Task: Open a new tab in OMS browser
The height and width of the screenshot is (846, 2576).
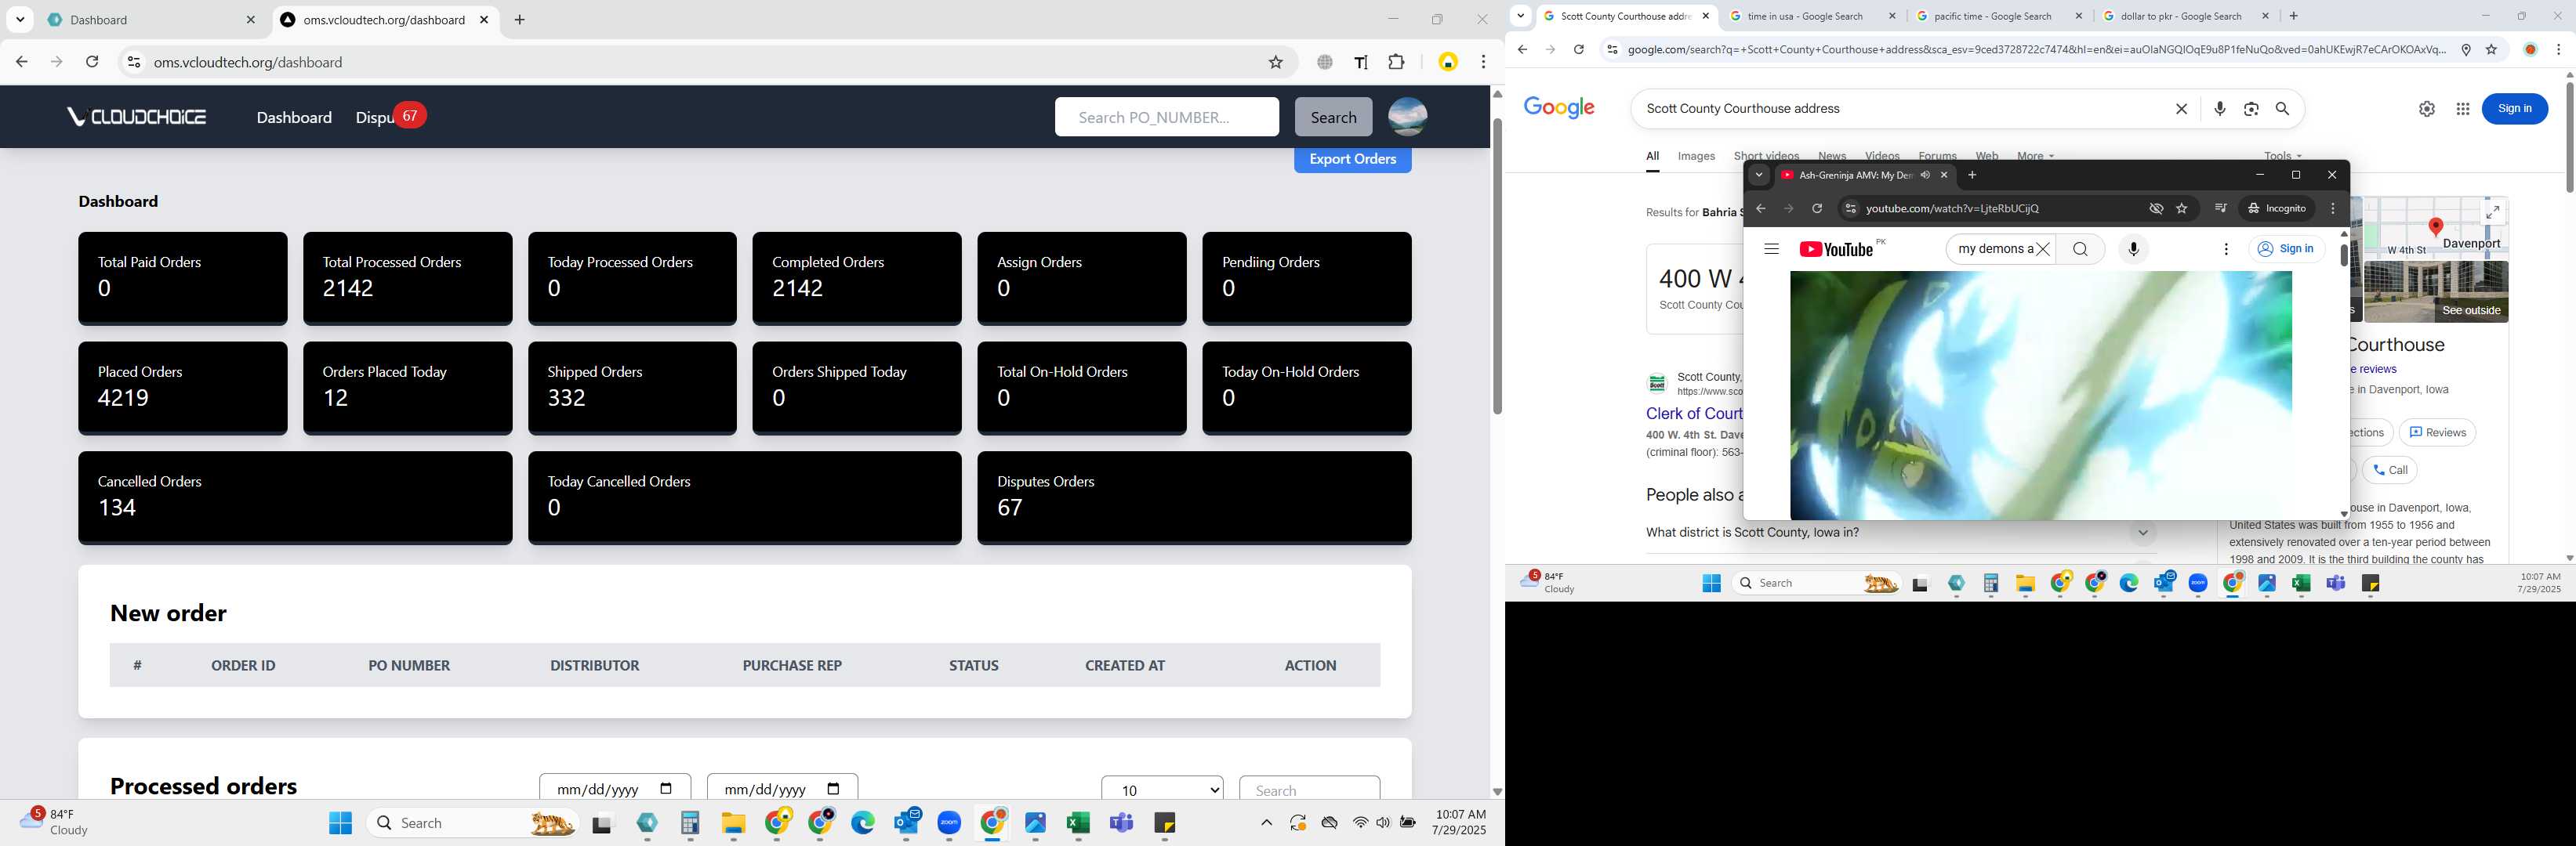Action: pos(520,20)
